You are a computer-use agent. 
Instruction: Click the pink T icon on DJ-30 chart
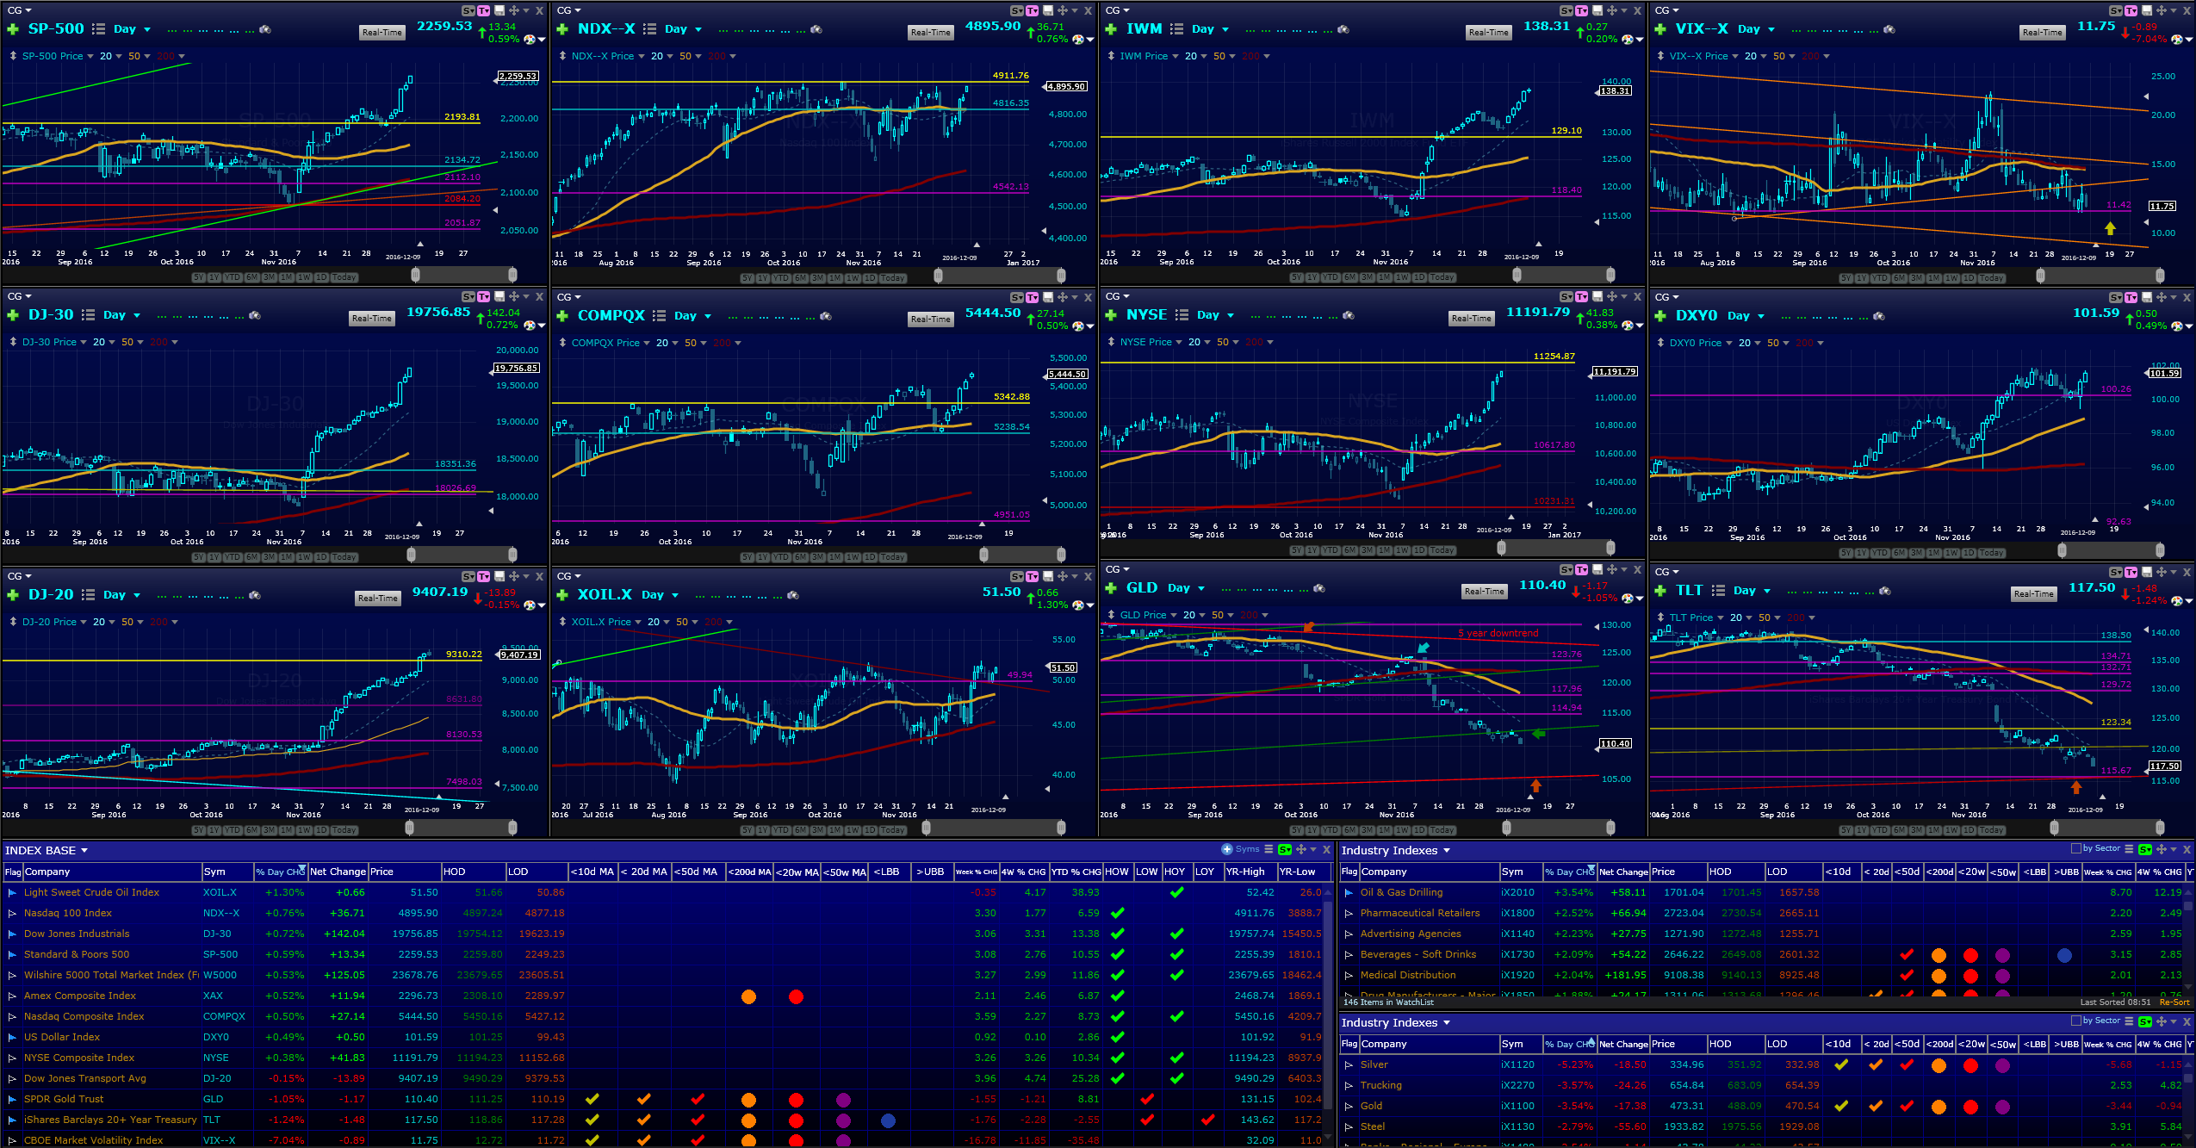484,296
